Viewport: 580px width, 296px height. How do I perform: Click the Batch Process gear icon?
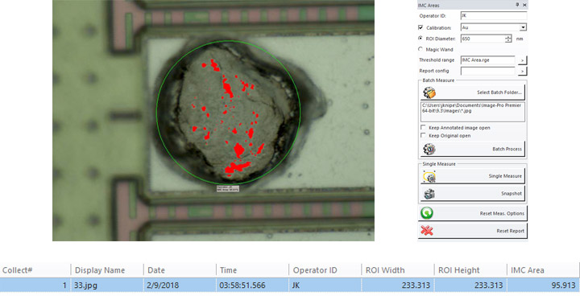coord(429,149)
